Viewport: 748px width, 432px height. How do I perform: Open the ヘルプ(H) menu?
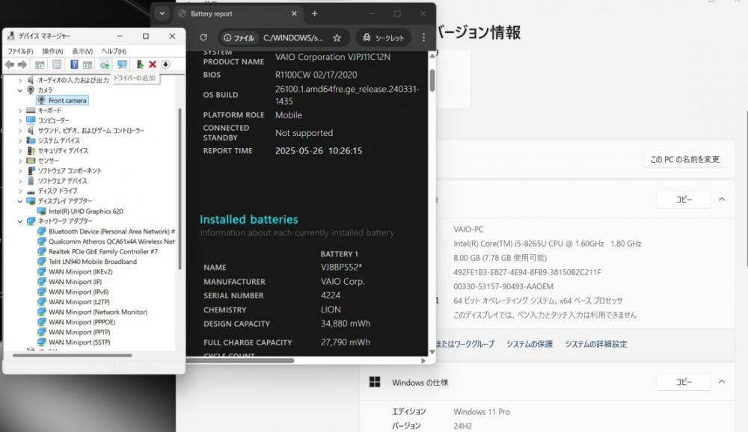(114, 51)
